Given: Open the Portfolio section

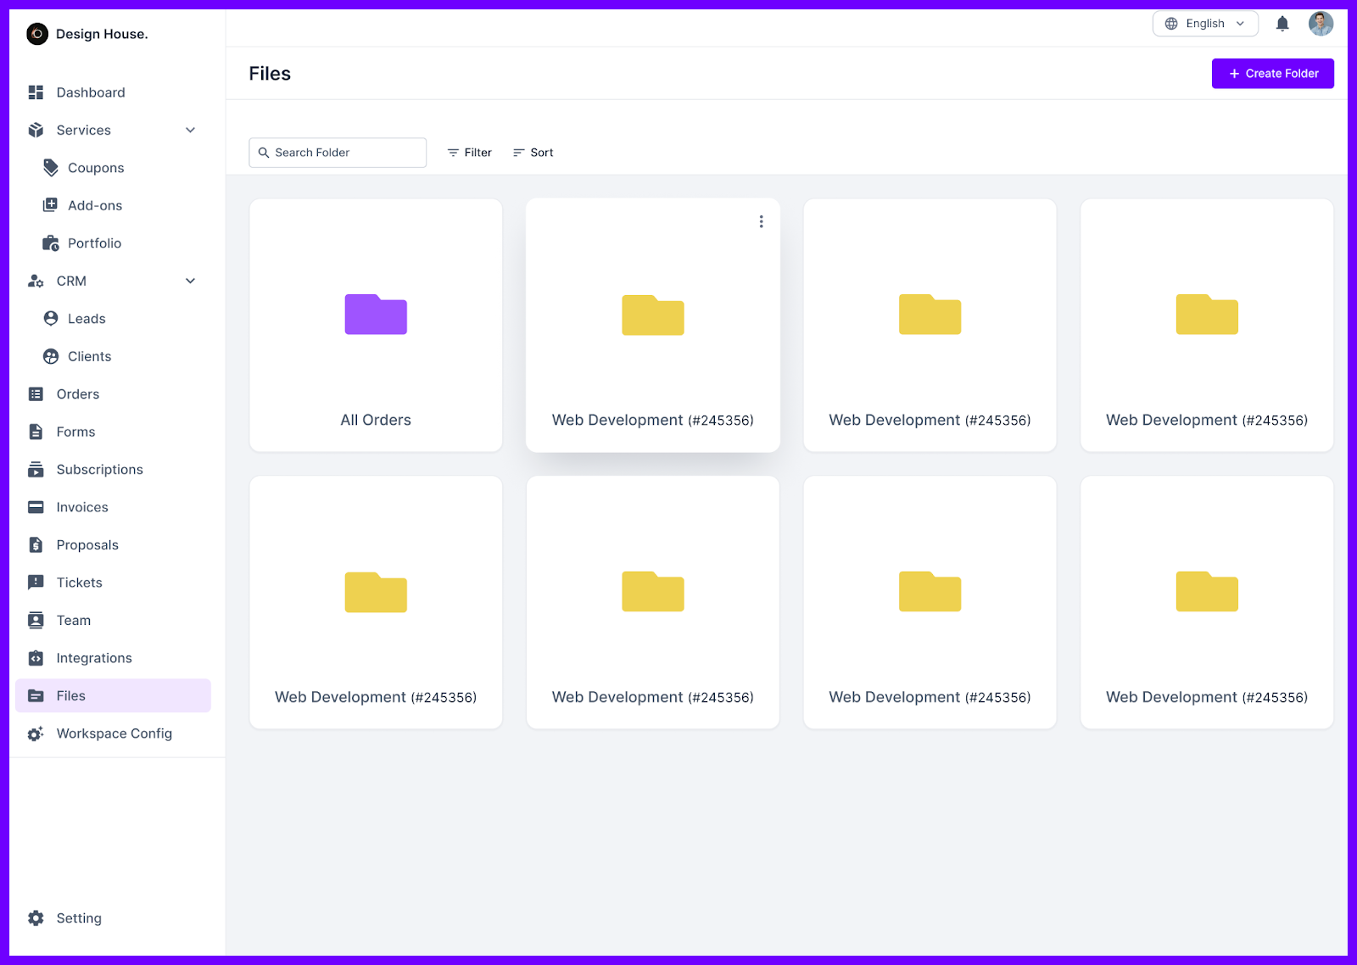Looking at the screenshot, I should pos(94,243).
